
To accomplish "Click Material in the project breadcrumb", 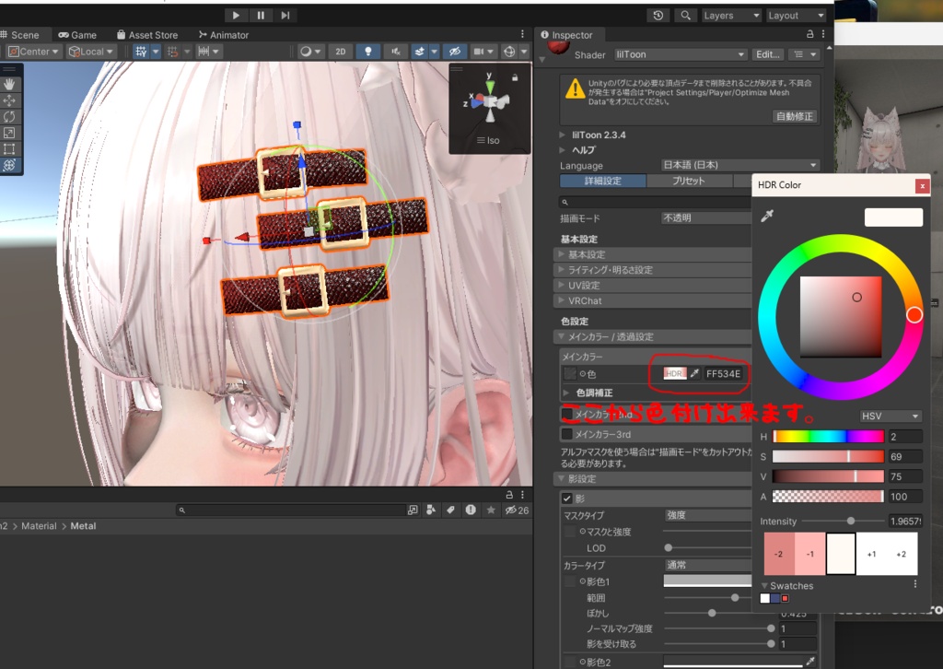I will click(x=39, y=526).
